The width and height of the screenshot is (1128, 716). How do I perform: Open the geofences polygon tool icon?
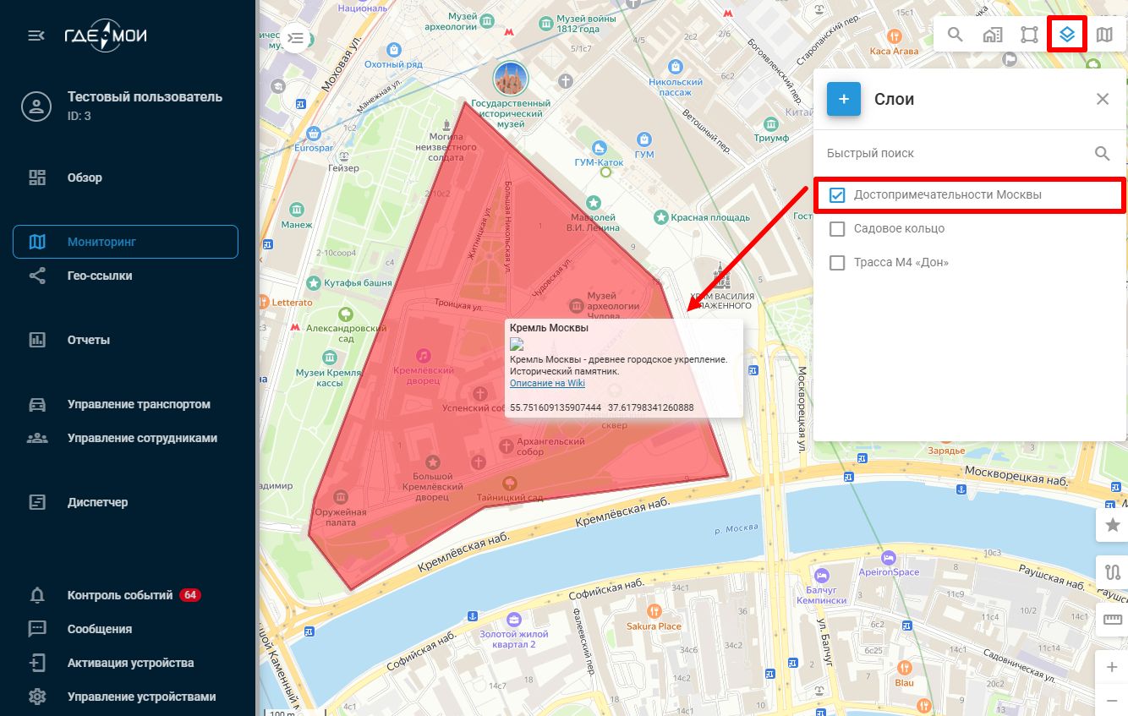tap(1029, 35)
